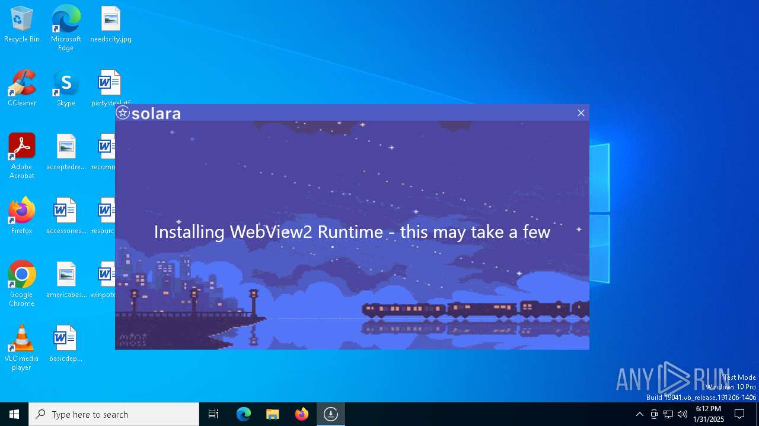This screenshot has height=426, width=759.
Task: Click the Solara star logo icon
Action: (x=123, y=112)
